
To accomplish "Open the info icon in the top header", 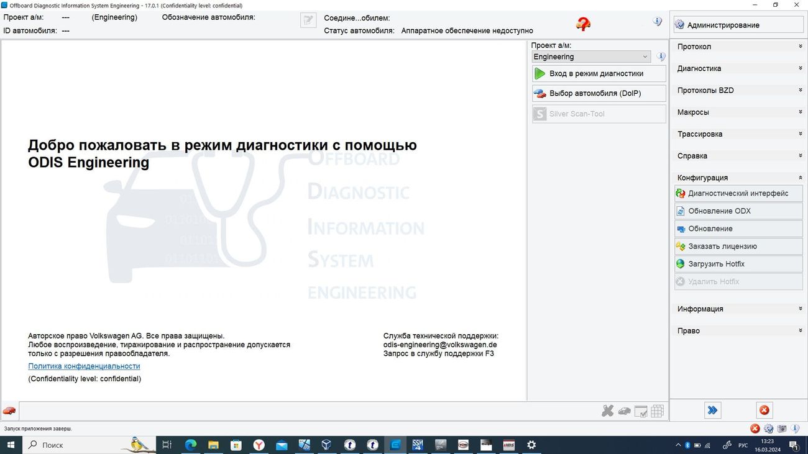I will pos(658,22).
